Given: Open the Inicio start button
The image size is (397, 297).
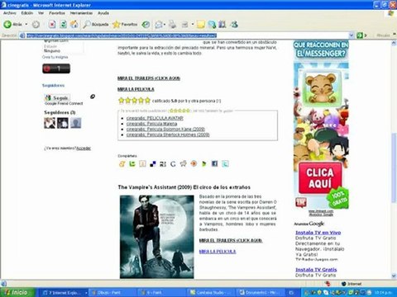Looking at the screenshot, I should pyautogui.click(x=17, y=293).
